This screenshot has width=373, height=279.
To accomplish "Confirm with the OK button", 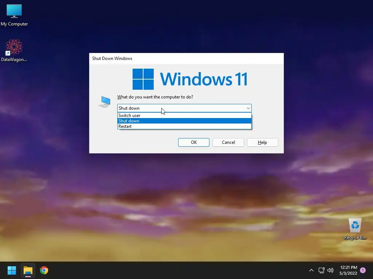I will tap(194, 142).
